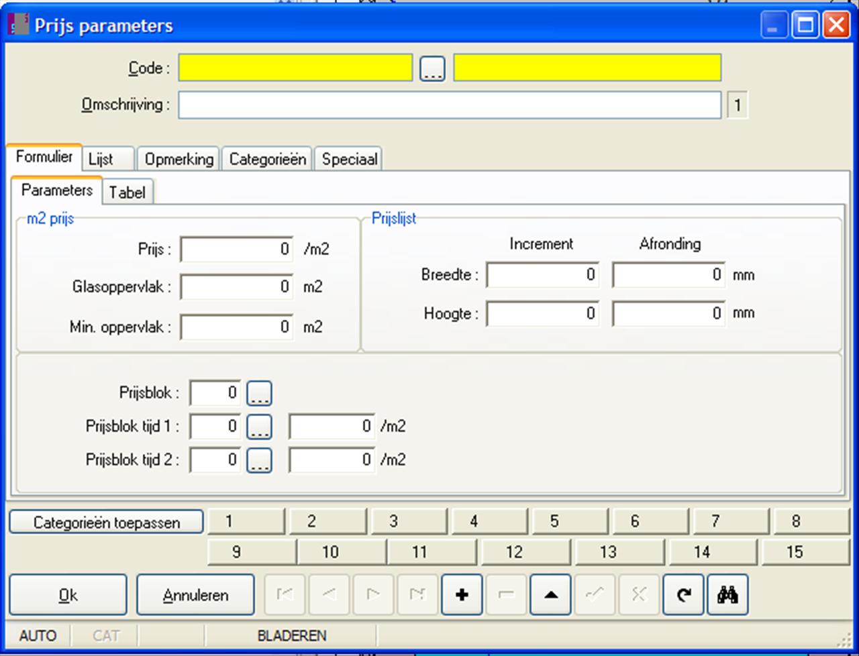Image resolution: width=859 pixels, height=656 pixels.
Task: Select category button 8
Action: (x=811, y=521)
